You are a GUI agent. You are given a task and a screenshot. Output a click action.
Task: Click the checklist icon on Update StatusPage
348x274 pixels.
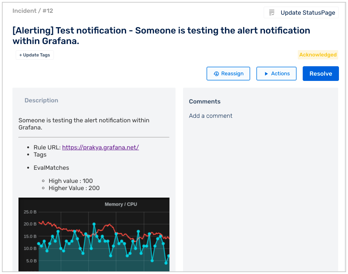[272, 12]
